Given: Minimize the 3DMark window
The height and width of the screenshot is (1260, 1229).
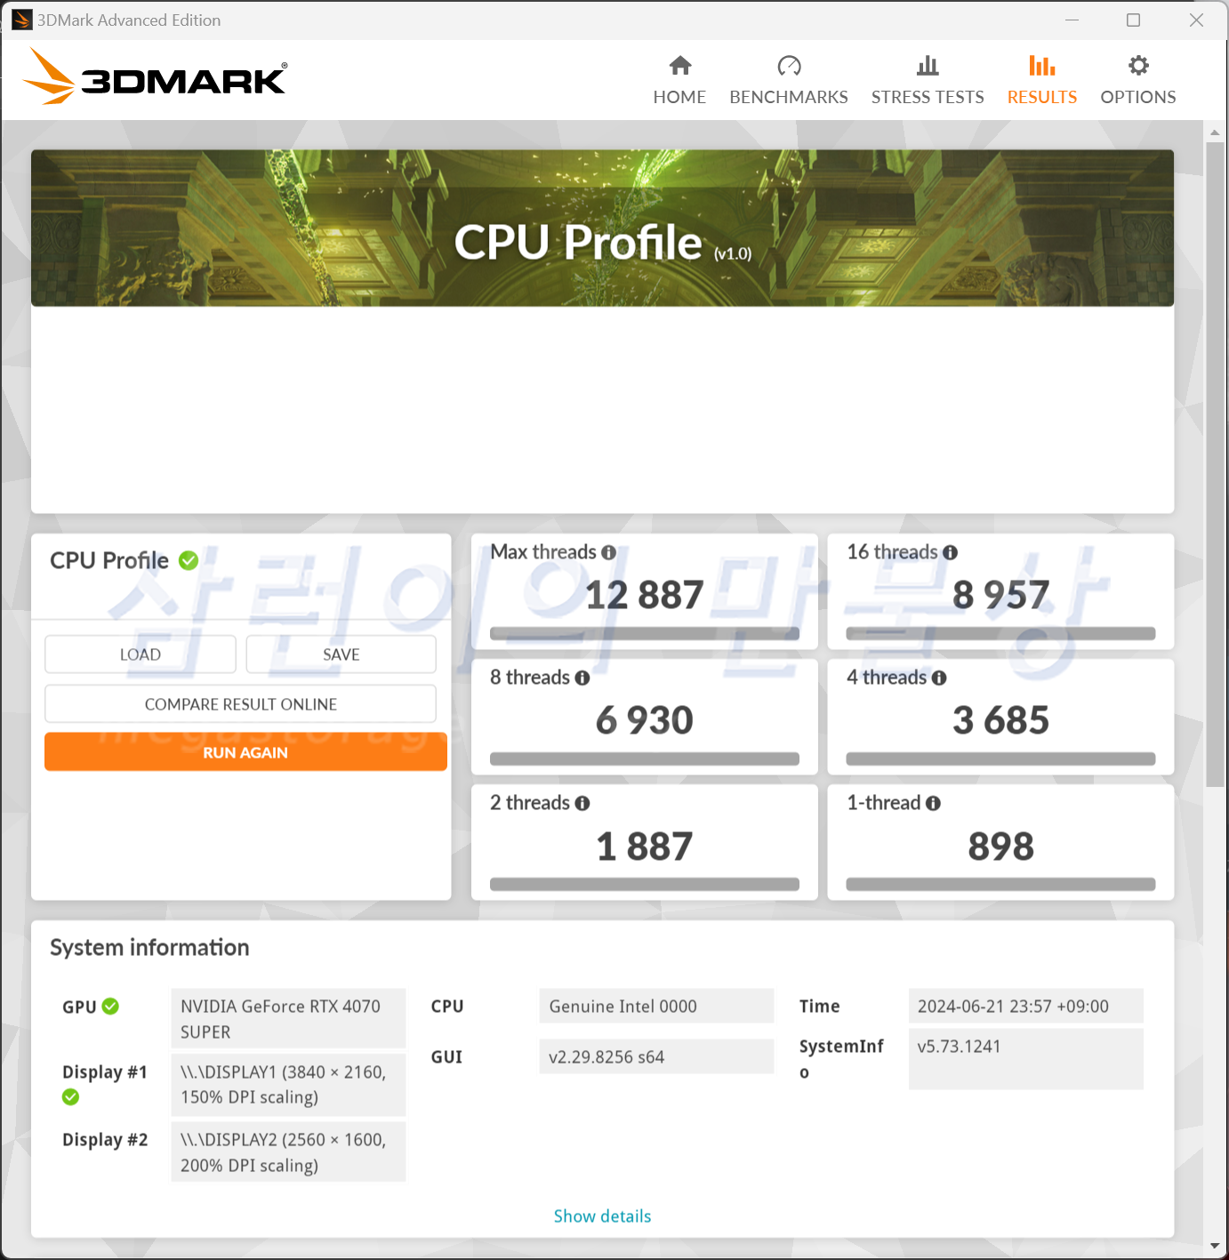Looking at the screenshot, I should tap(1072, 20).
